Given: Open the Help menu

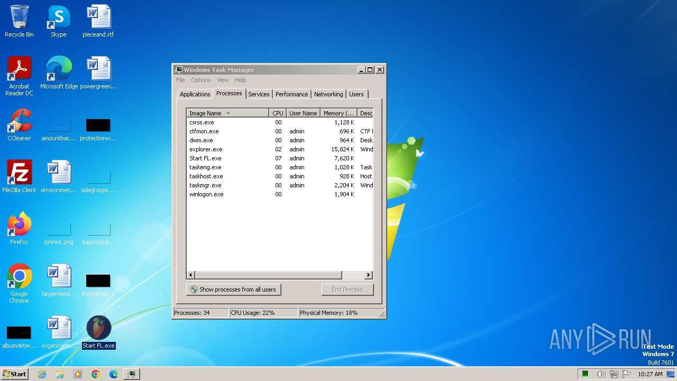Looking at the screenshot, I should (x=240, y=80).
